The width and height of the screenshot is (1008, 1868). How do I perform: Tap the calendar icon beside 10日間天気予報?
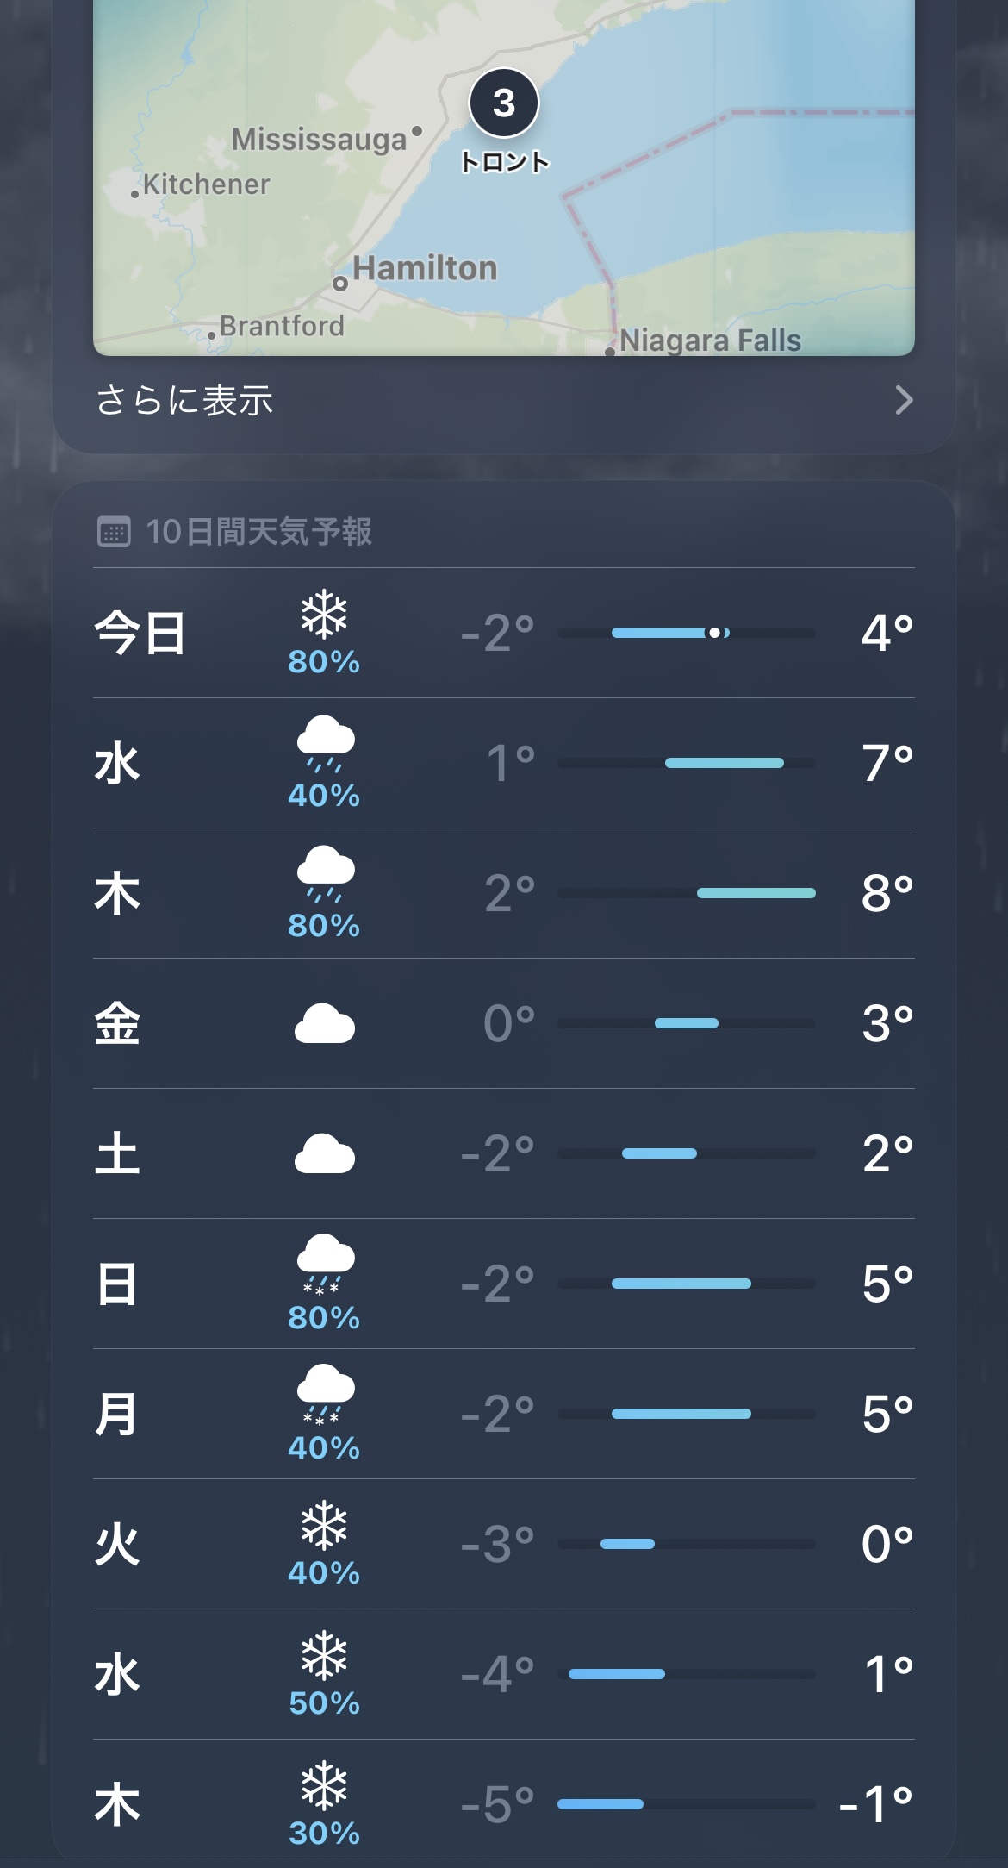(114, 532)
